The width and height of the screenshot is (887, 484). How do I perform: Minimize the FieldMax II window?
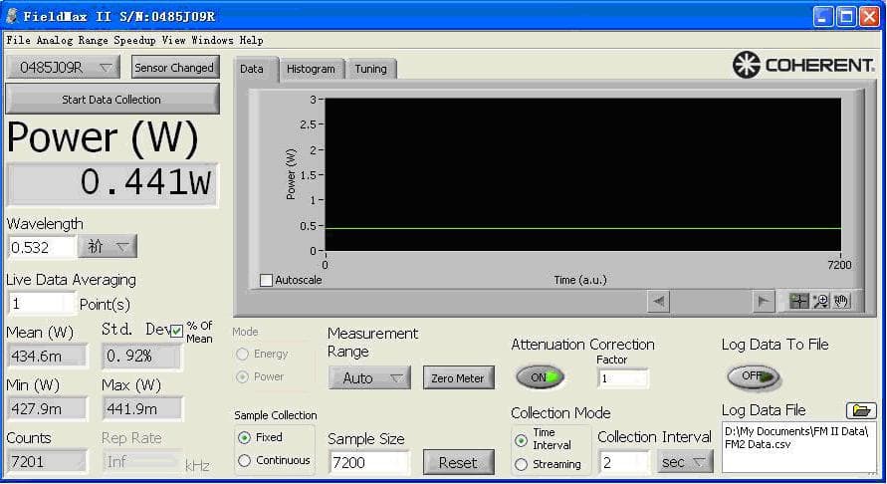tap(823, 16)
